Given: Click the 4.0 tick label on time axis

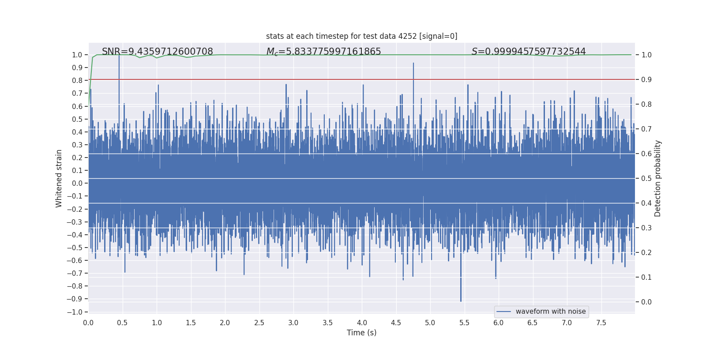Looking at the screenshot, I should click(362, 323).
